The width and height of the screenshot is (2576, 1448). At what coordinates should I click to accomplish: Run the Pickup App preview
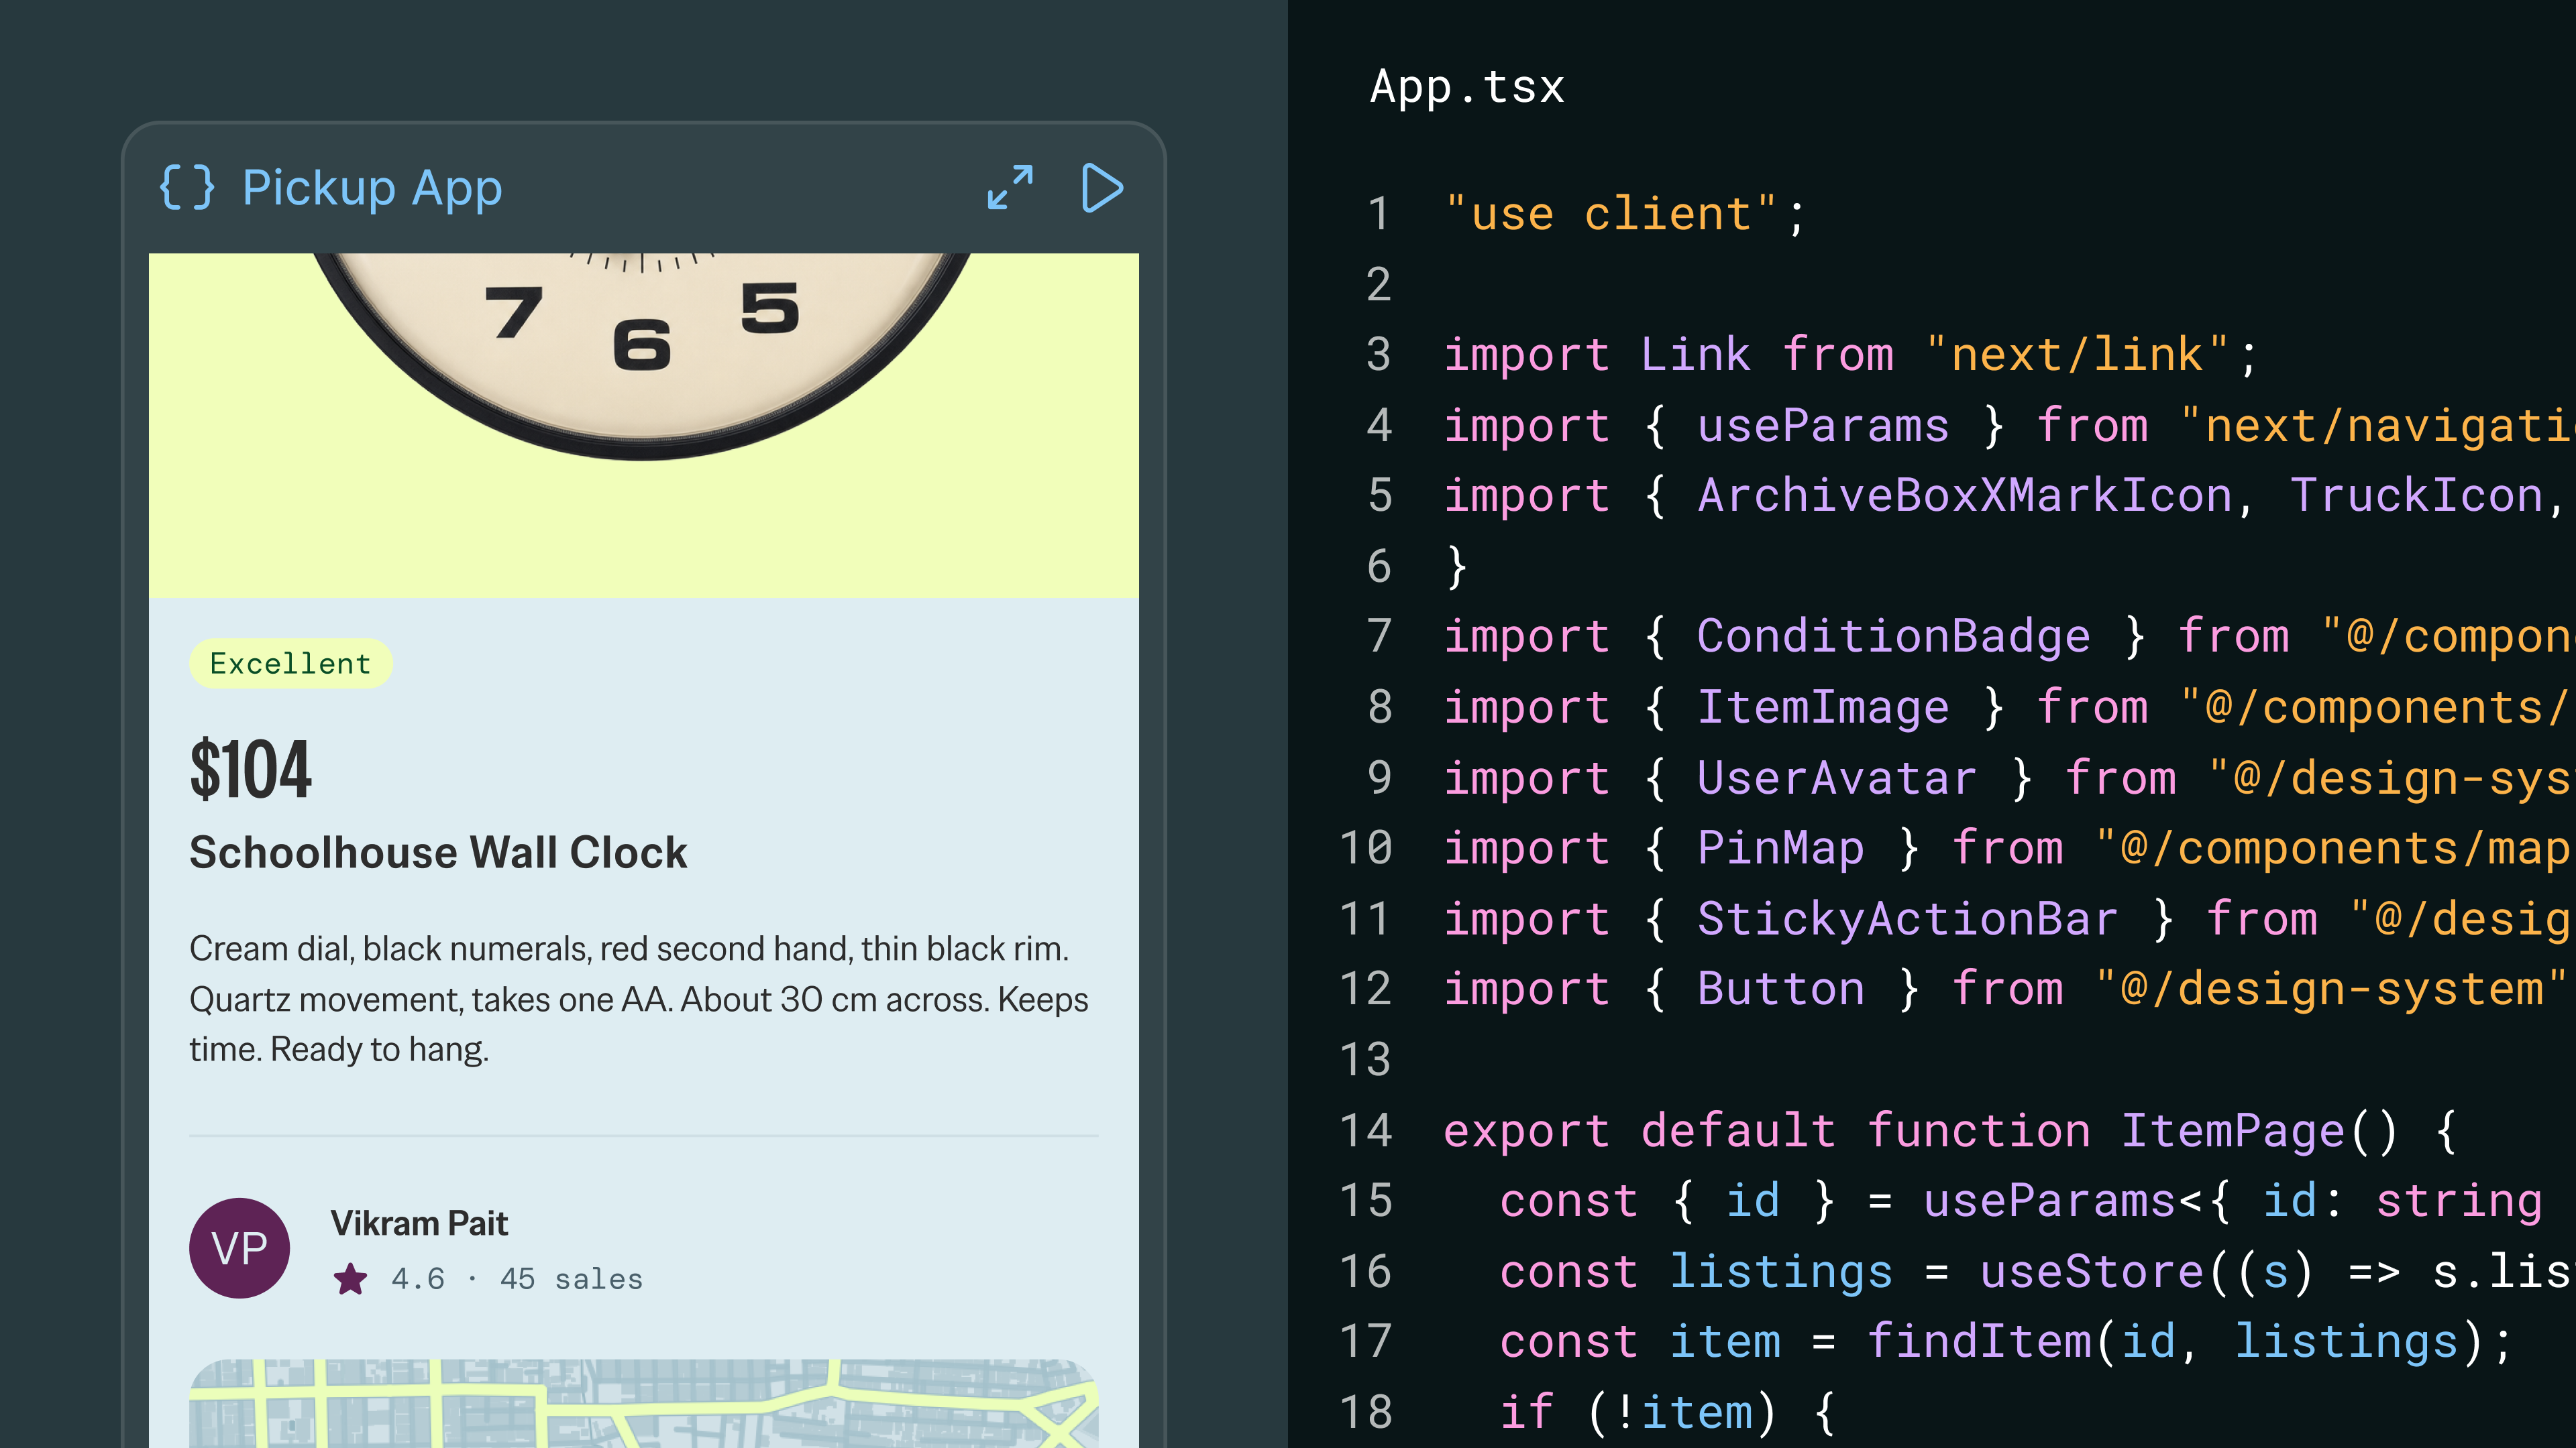click(1103, 188)
